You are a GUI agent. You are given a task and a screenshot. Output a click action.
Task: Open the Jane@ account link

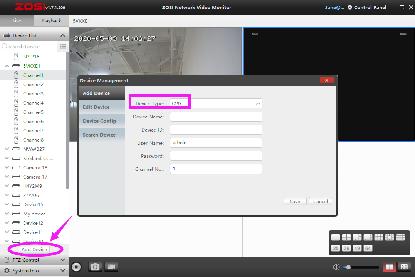pyautogui.click(x=334, y=7)
